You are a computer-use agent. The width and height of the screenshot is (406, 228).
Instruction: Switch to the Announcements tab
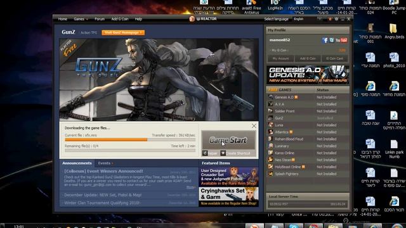77,163
